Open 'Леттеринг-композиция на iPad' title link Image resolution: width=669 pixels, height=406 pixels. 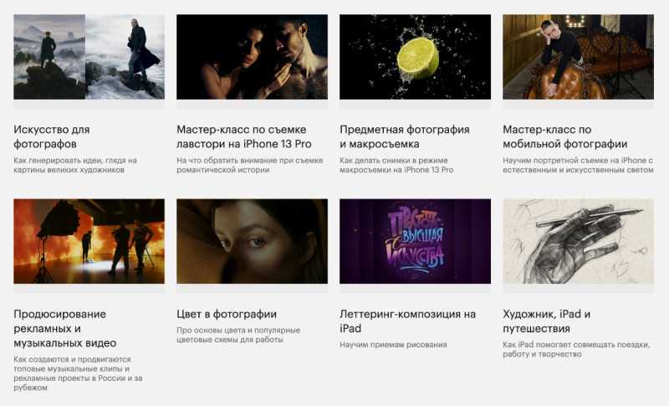click(407, 321)
